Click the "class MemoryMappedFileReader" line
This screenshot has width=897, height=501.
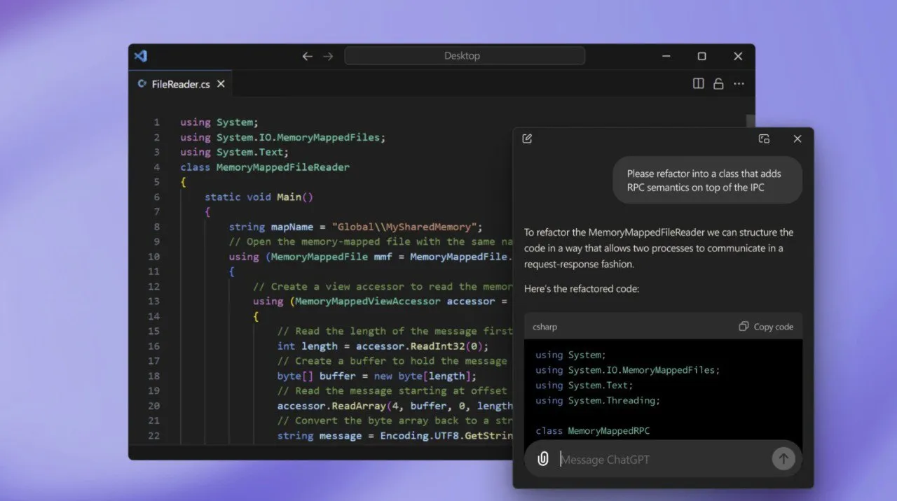[265, 167]
